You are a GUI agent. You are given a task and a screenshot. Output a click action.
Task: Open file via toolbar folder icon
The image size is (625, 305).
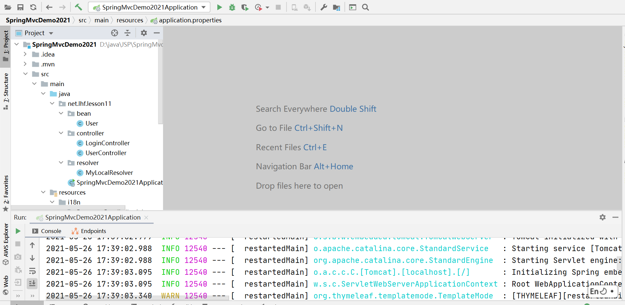click(x=8, y=7)
